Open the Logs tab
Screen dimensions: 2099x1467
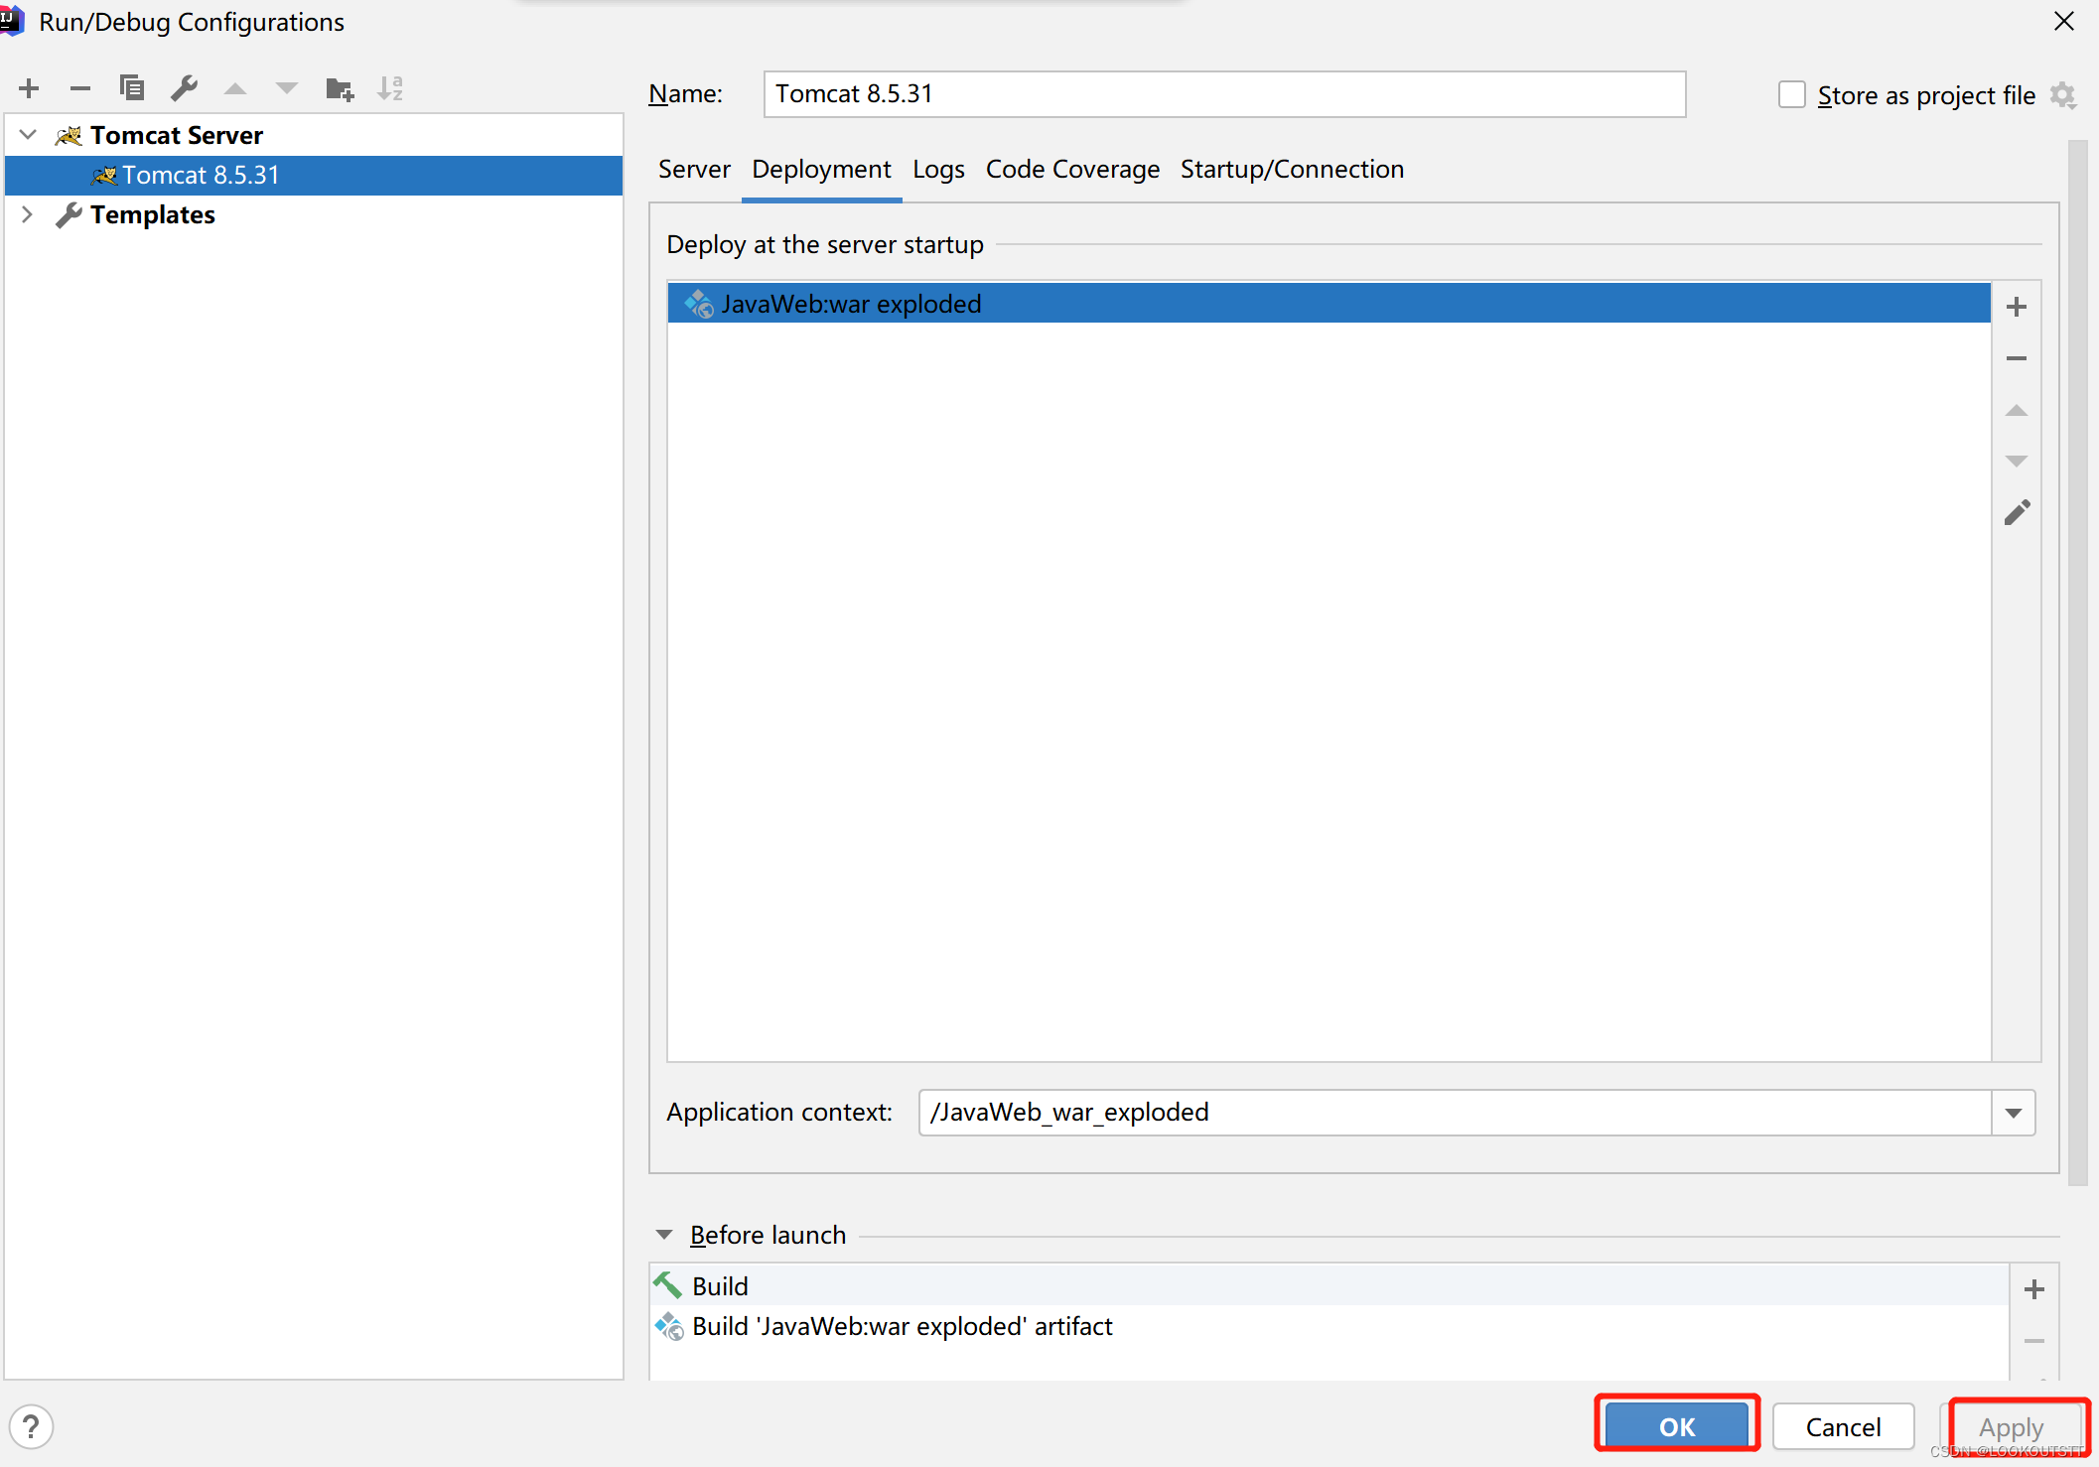click(938, 170)
